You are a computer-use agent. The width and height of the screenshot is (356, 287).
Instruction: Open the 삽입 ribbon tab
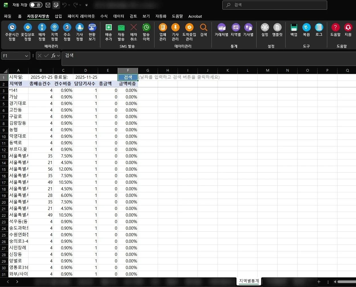(58, 16)
